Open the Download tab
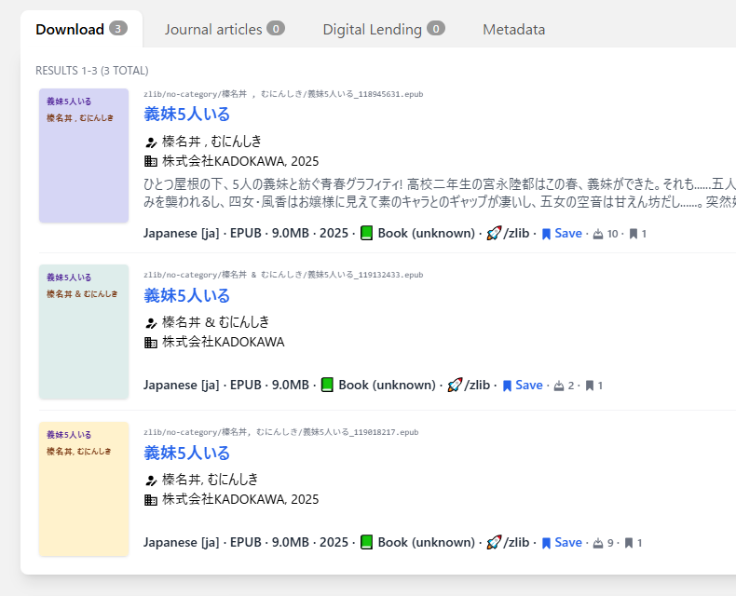The height and width of the screenshot is (596, 736). click(x=81, y=29)
